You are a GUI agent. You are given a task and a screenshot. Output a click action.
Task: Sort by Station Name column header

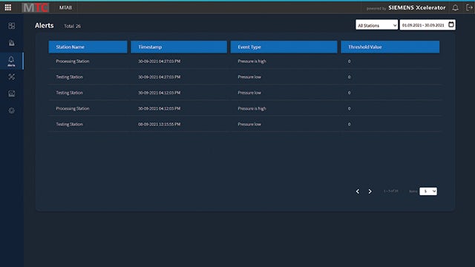(88, 47)
